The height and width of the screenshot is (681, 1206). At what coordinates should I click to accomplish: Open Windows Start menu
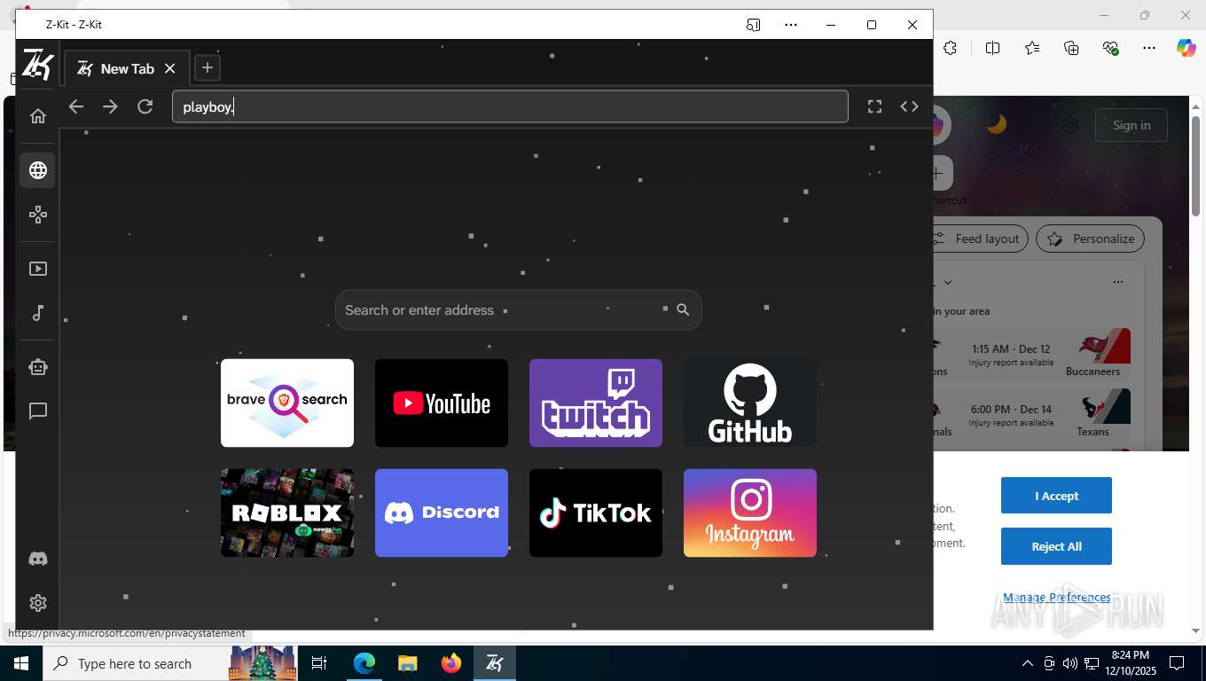coord(20,663)
